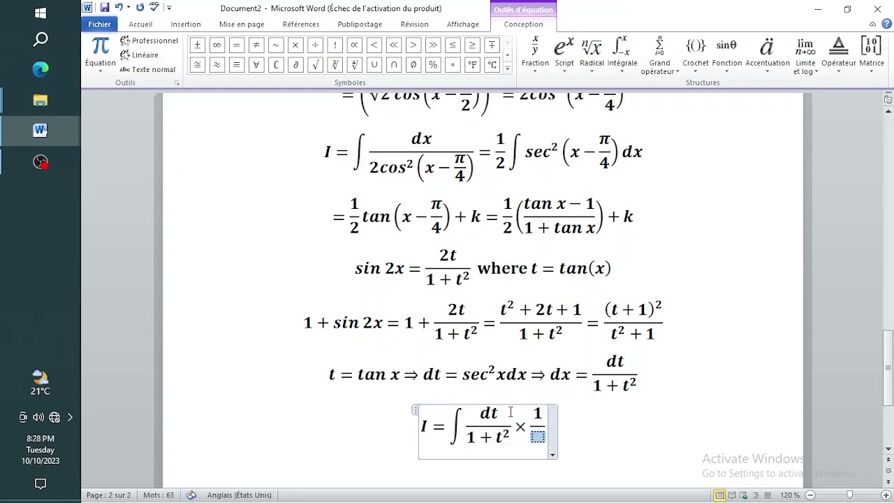
Task: Insert the intersection (∩) symbol
Action: [394, 65]
